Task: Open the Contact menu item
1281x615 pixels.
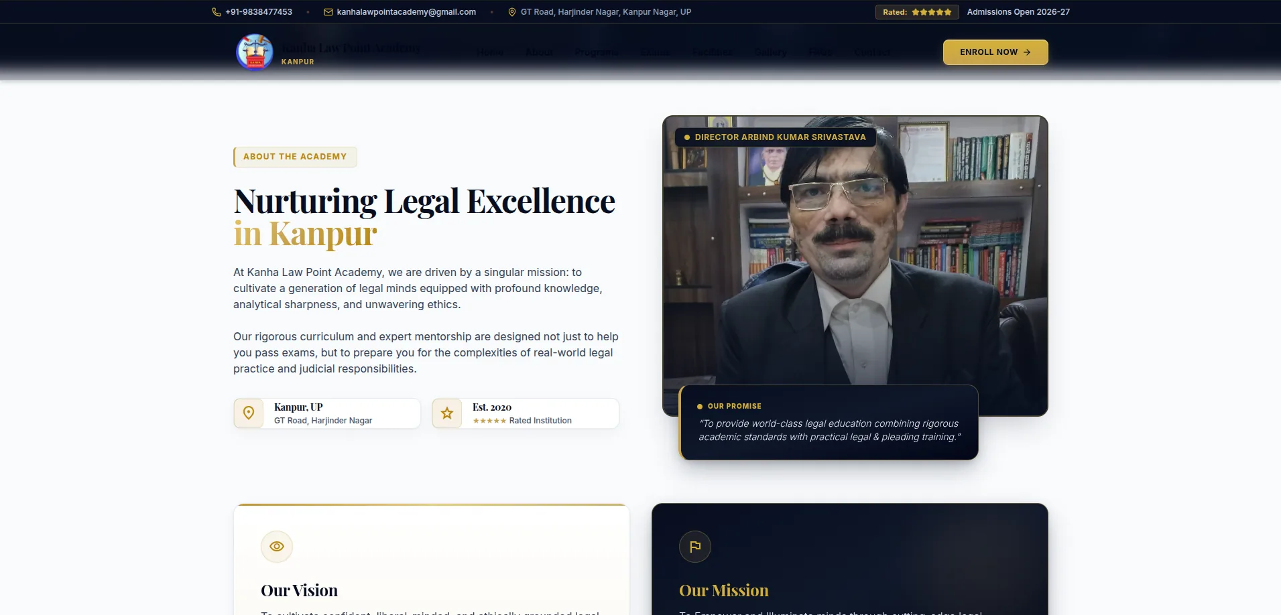Action: coord(872,52)
